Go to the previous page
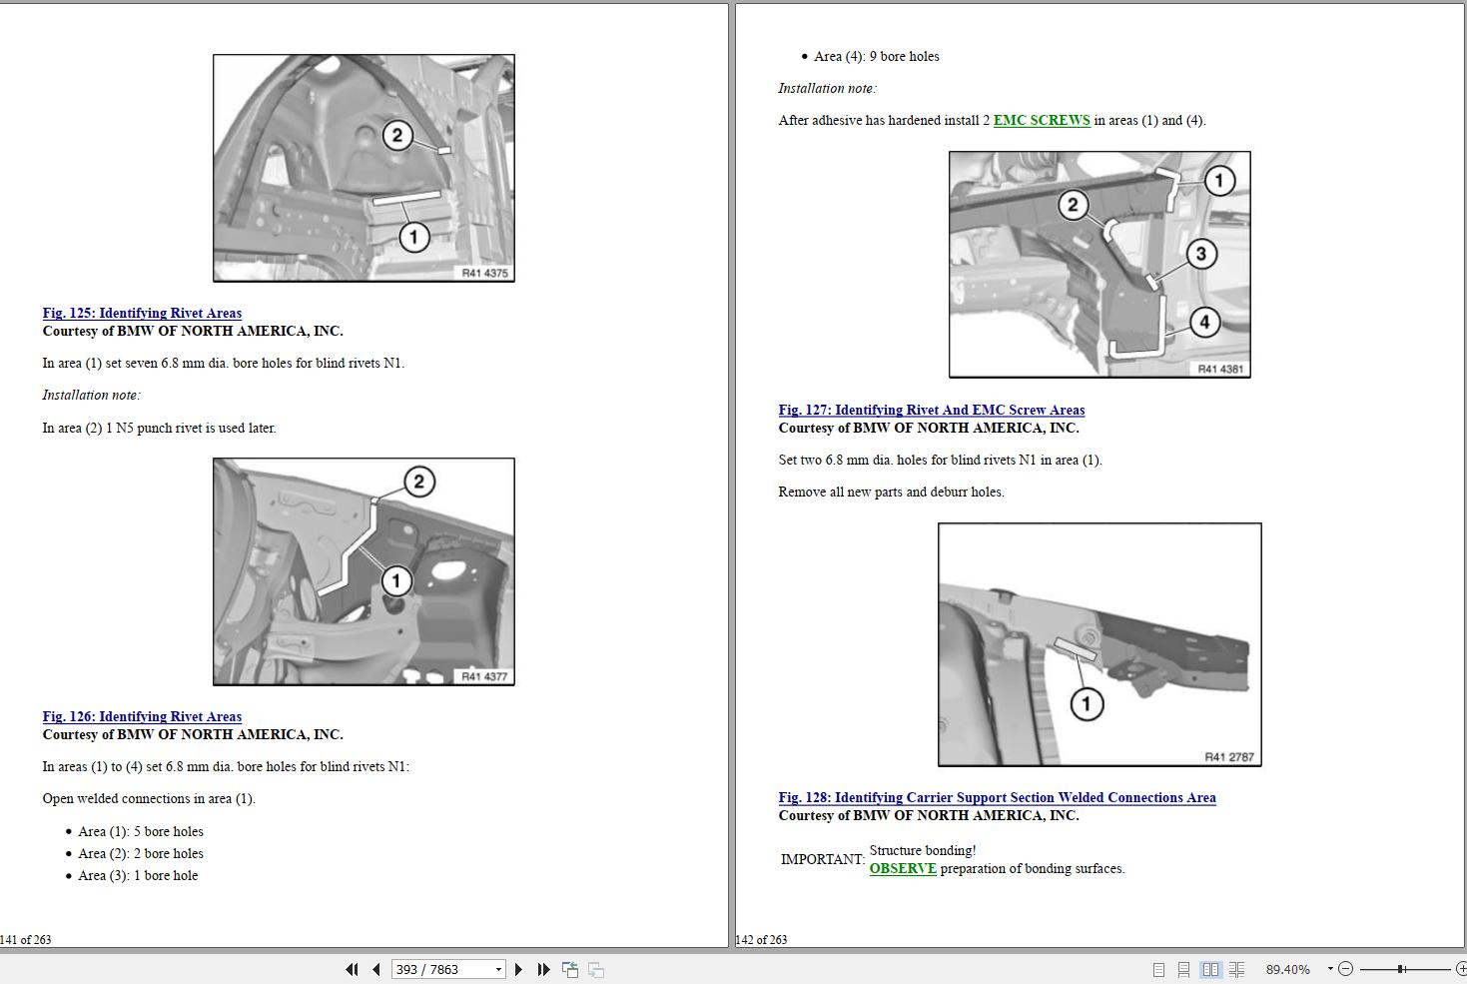 (376, 969)
